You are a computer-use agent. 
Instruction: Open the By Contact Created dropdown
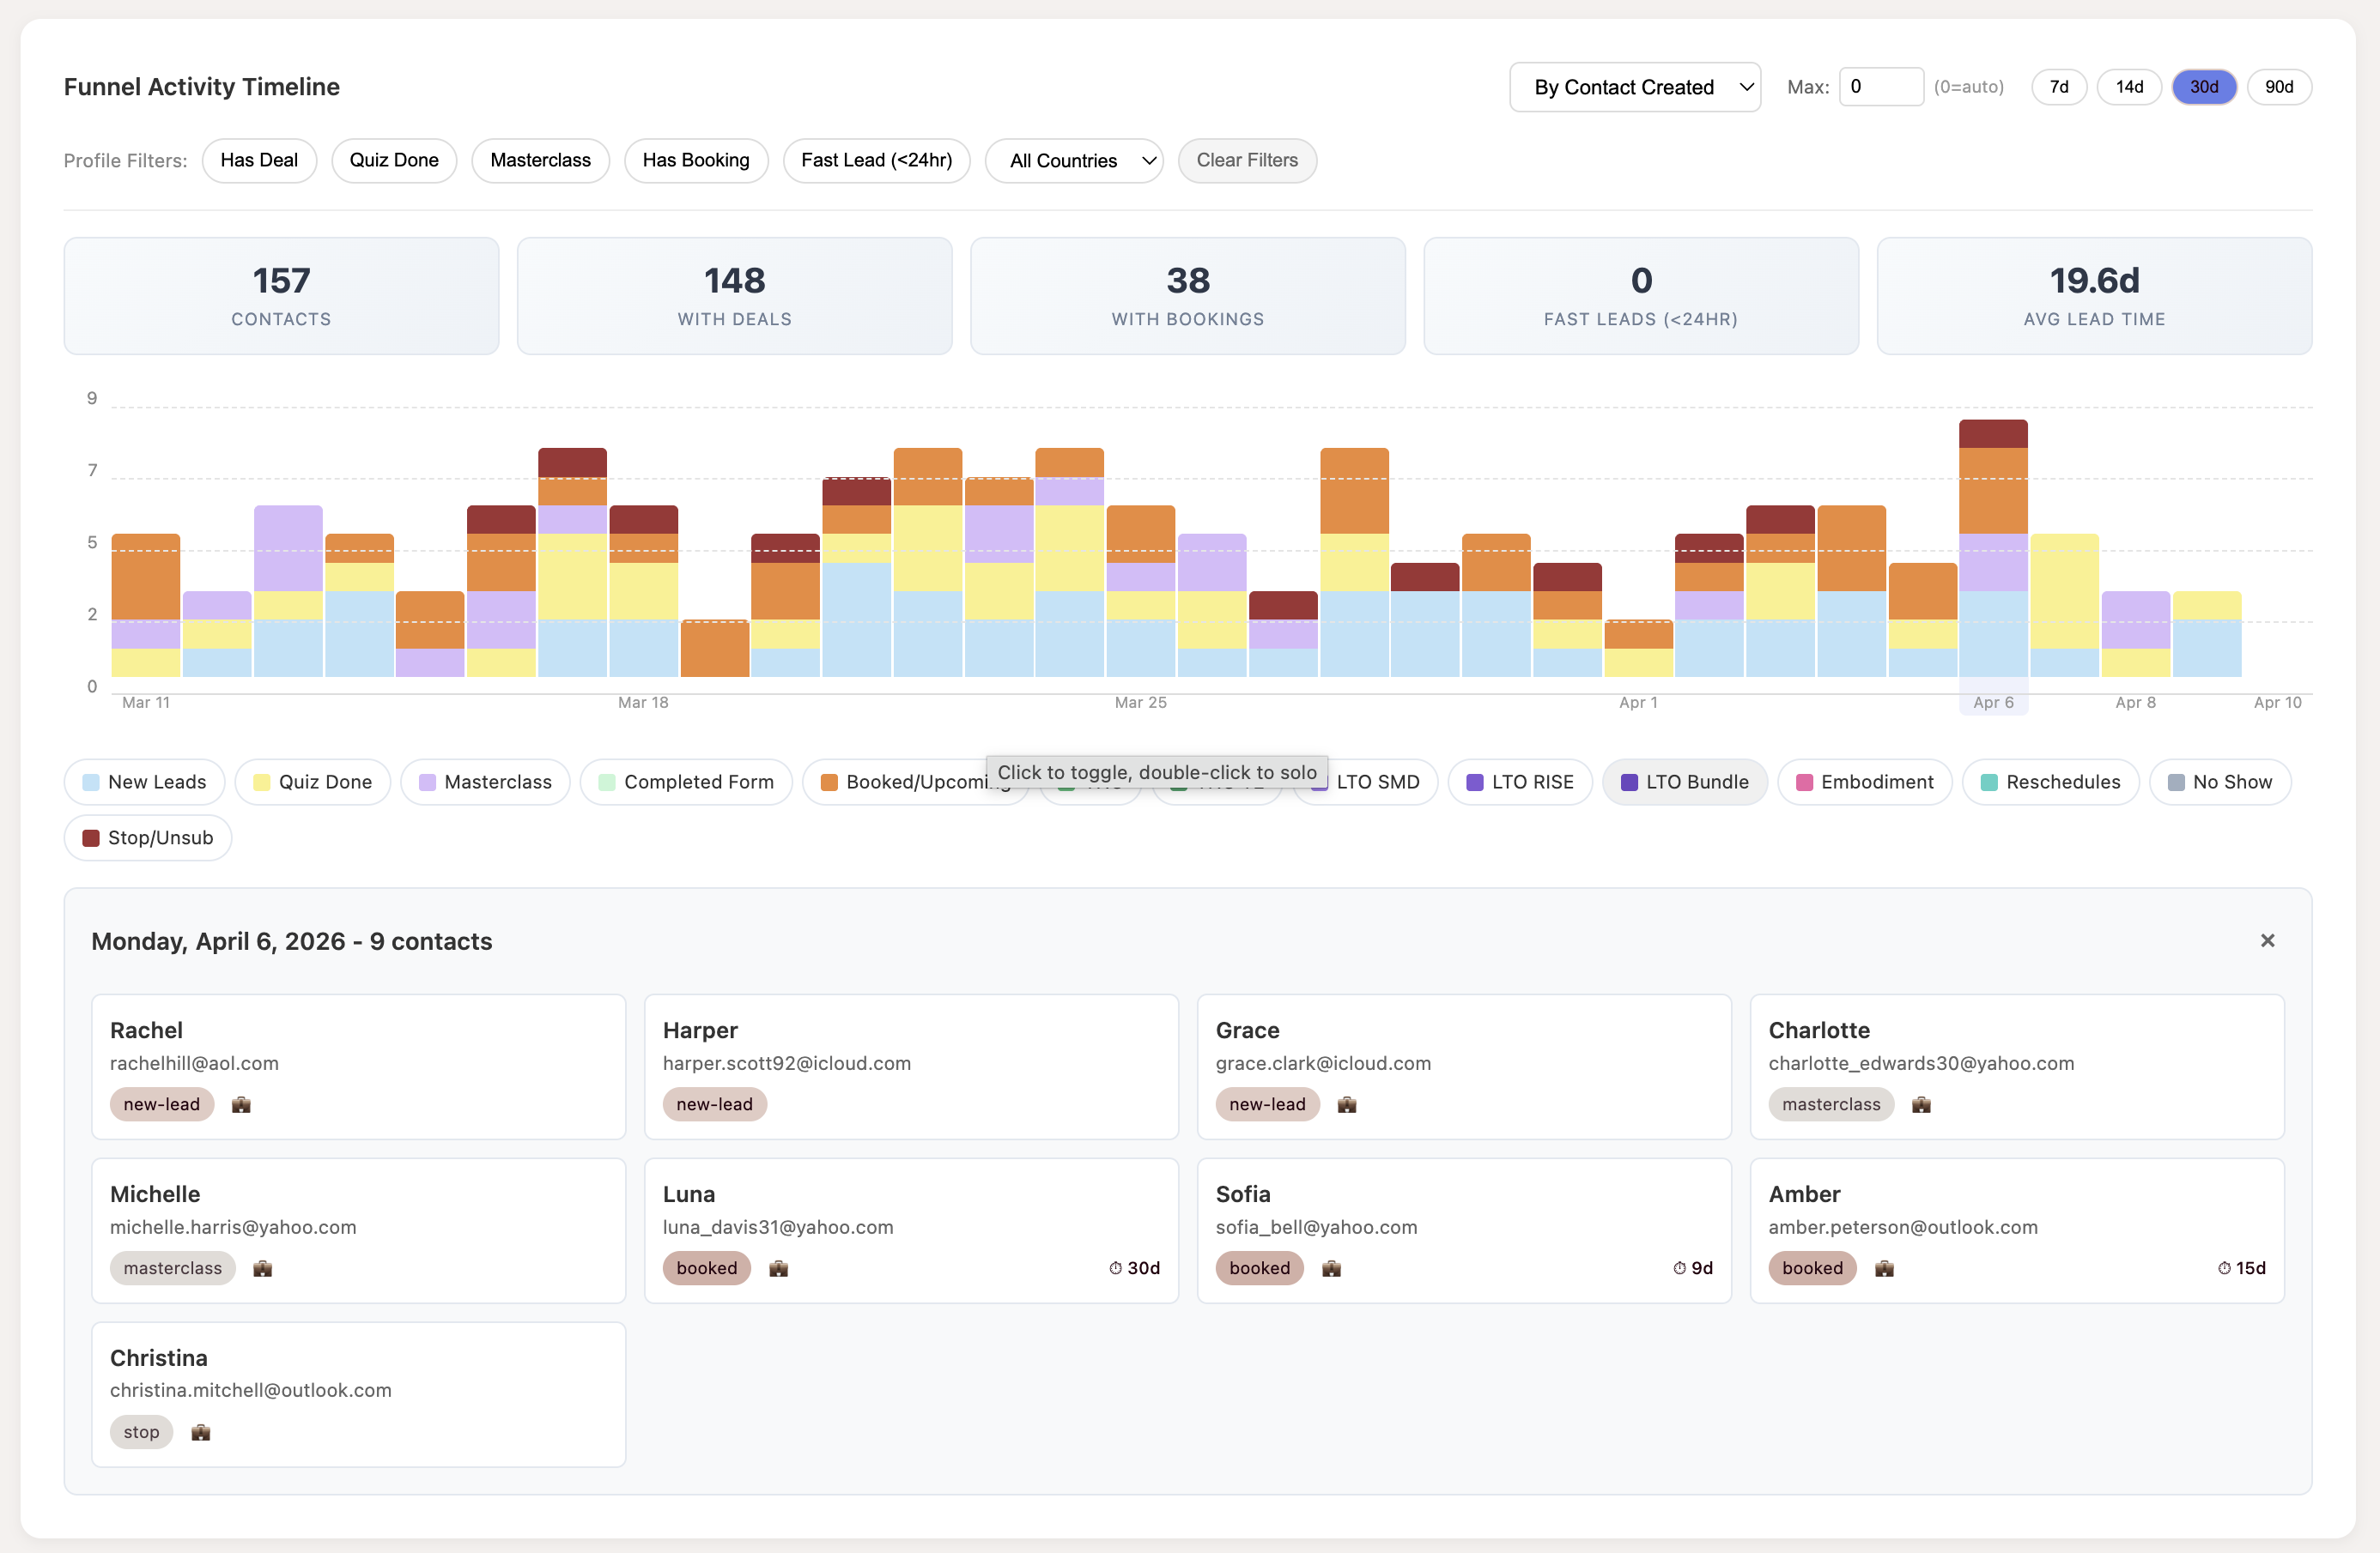pyautogui.click(x=1634, y=87)
